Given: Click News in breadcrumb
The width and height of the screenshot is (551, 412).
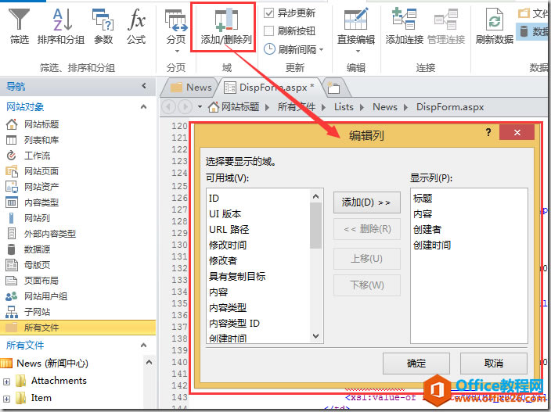Looking at the screenshot, I should point(385,106).
